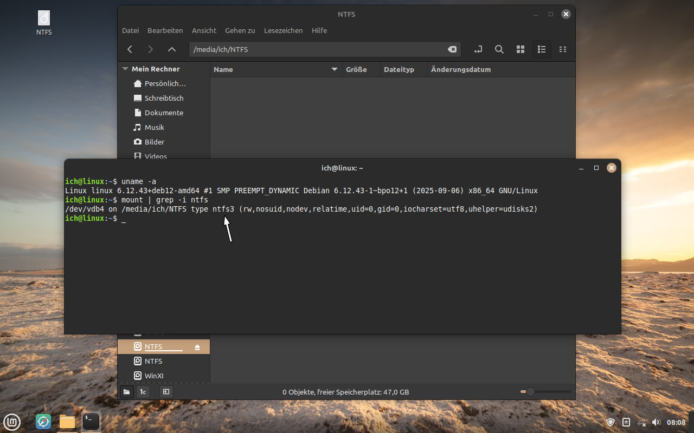Toggle the Name column sort arrow
The height and width of the screenshot is (433, 694).
(x=335, y=70)
